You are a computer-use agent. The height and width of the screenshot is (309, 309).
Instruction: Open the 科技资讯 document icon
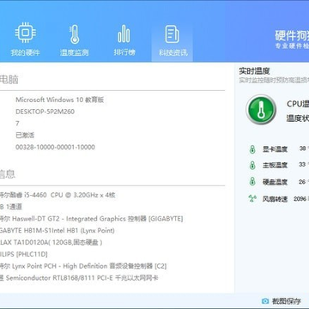point(173,34)
